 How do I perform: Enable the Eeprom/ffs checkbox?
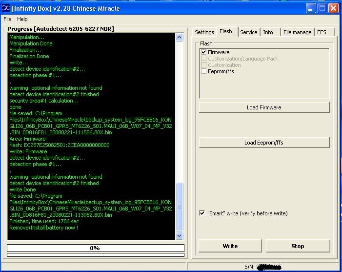[204, 71]
